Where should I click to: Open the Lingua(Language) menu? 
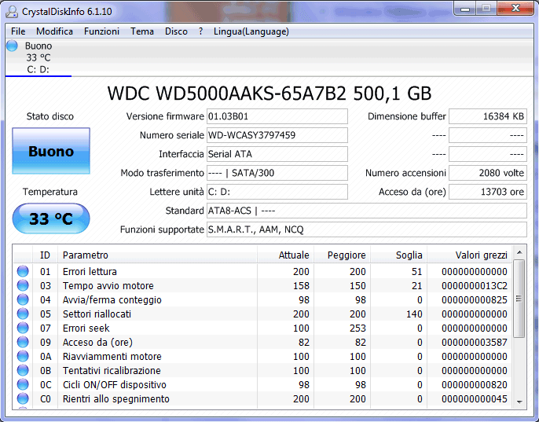coord(251,31)
